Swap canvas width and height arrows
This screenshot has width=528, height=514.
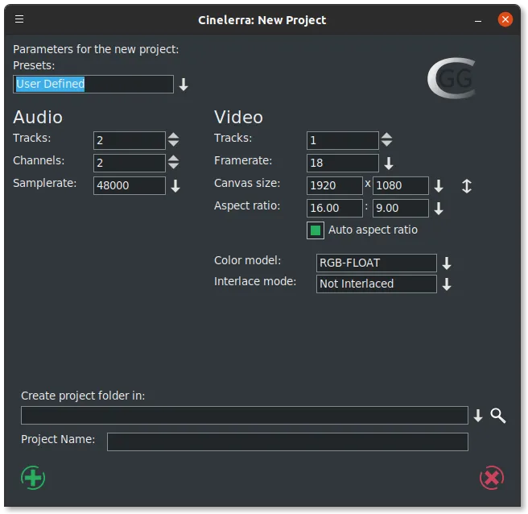click(x=466, y=186)
